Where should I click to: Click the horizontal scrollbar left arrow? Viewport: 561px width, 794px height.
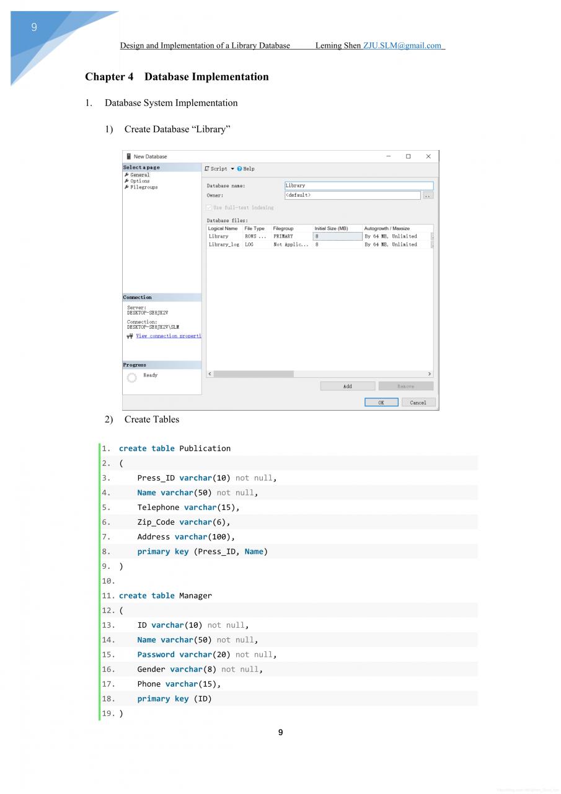click(210, 374)
